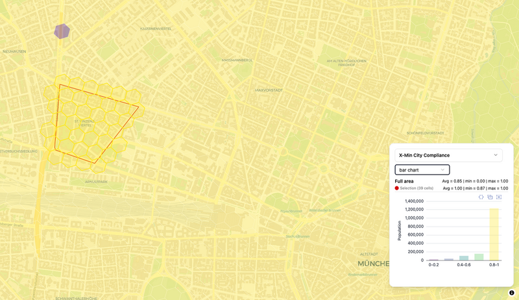Screen dimensions: 519x300
Task: Click the yellow 0.8-1 bar in the chart
Action: tap(494, 234)
